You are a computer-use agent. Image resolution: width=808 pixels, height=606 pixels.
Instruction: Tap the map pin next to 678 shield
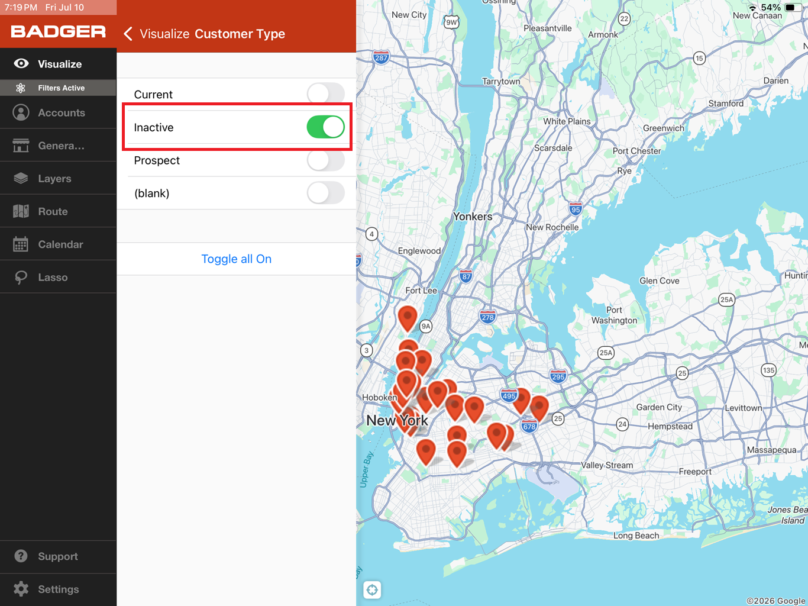(539, 408)
